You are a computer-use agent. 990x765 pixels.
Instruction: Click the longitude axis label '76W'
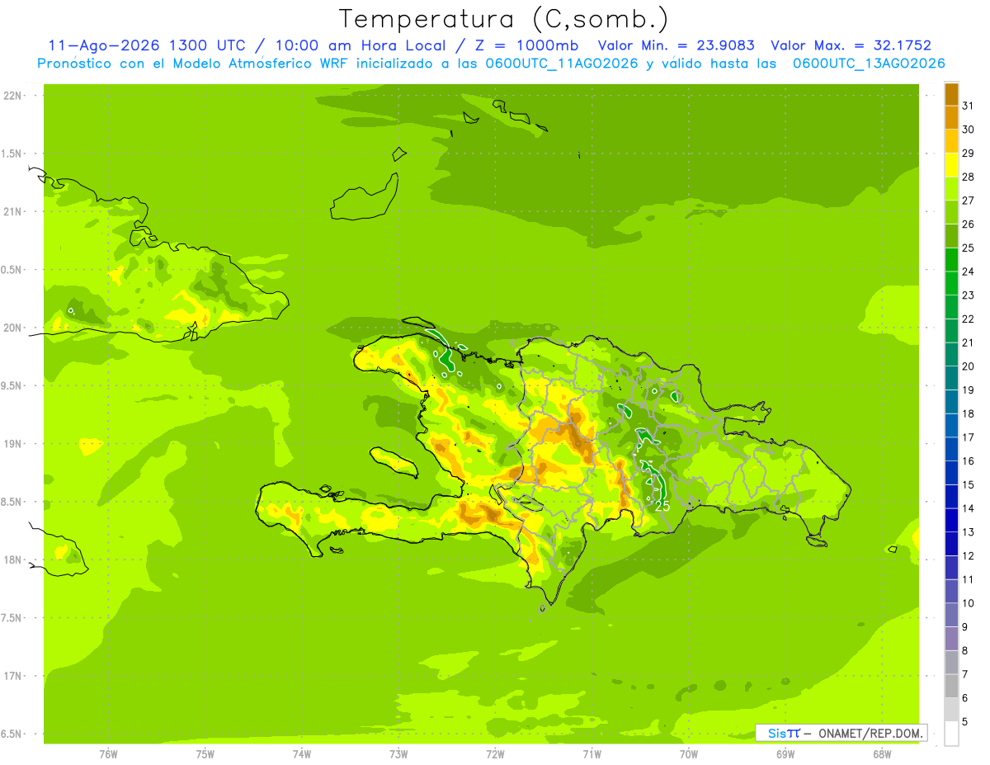(x=108, y=755)
